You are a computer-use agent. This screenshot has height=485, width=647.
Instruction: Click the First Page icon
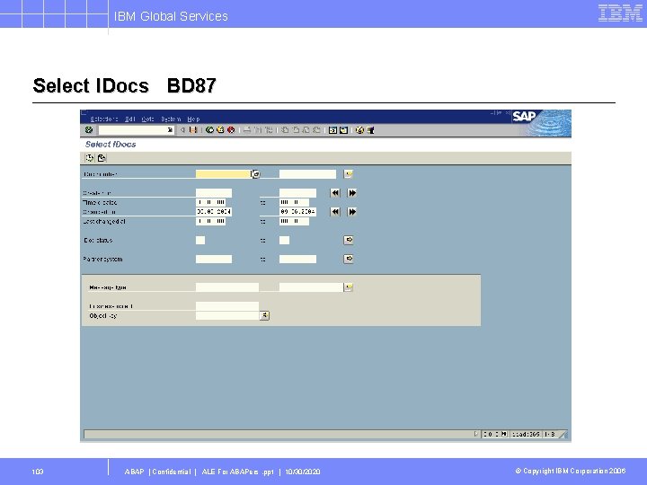[285, 130]
